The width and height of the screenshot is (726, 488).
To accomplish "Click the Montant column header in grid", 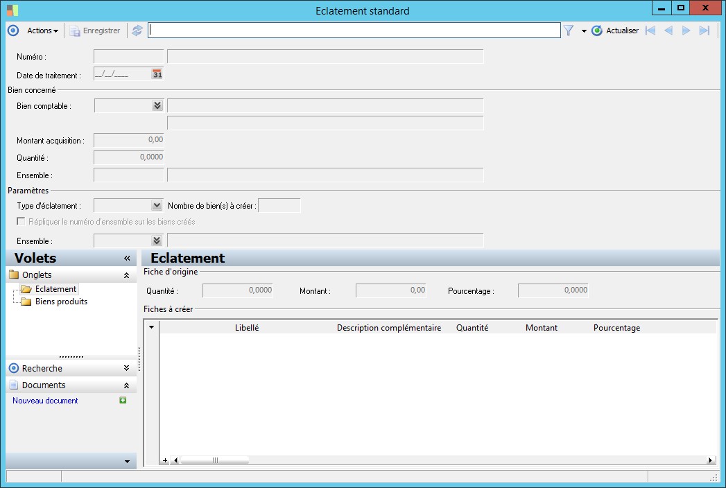I will (x=542, y=327).
